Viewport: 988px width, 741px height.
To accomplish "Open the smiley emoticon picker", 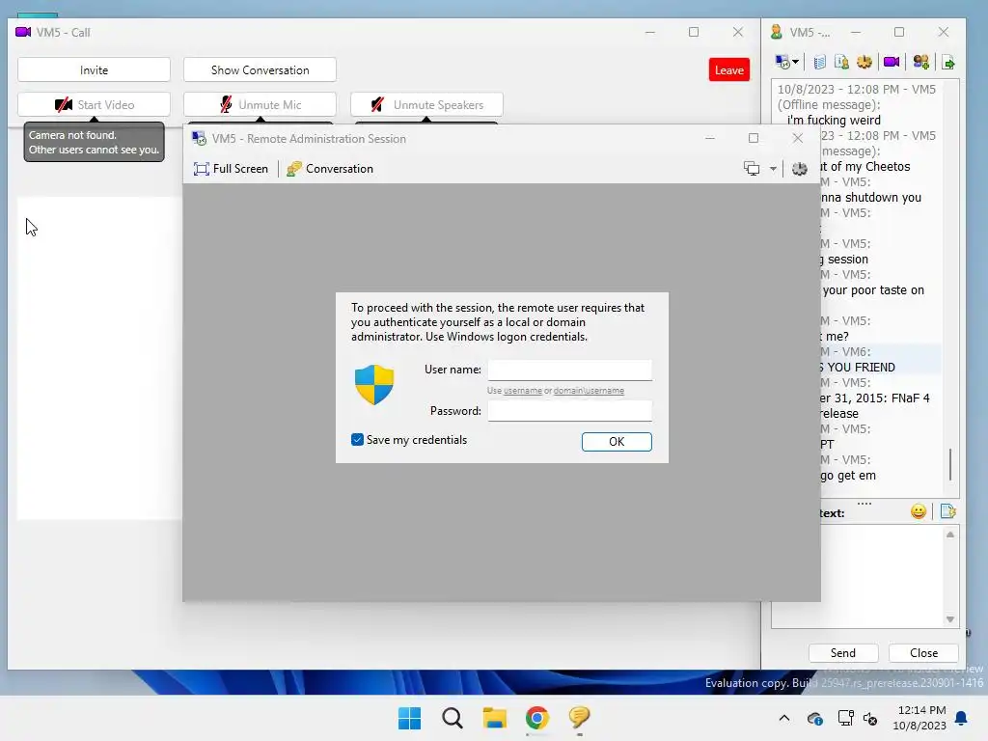I will pyautogui.click(x=919, y=511).
